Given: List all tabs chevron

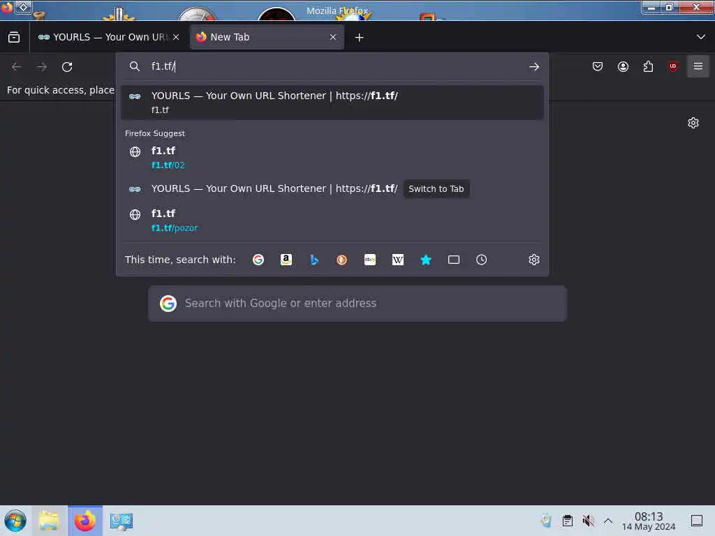Looking at the screenshot, I should (701, 37).
